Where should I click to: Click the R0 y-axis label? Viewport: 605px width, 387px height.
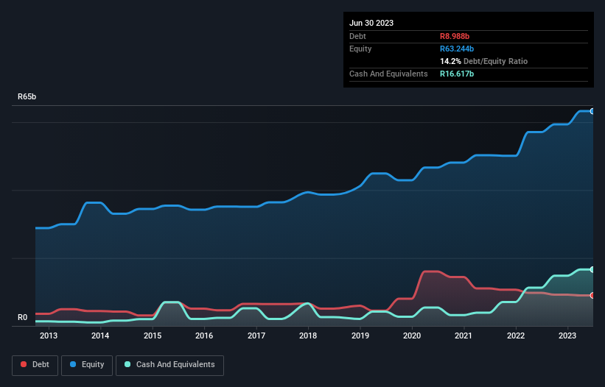(23, 318)
